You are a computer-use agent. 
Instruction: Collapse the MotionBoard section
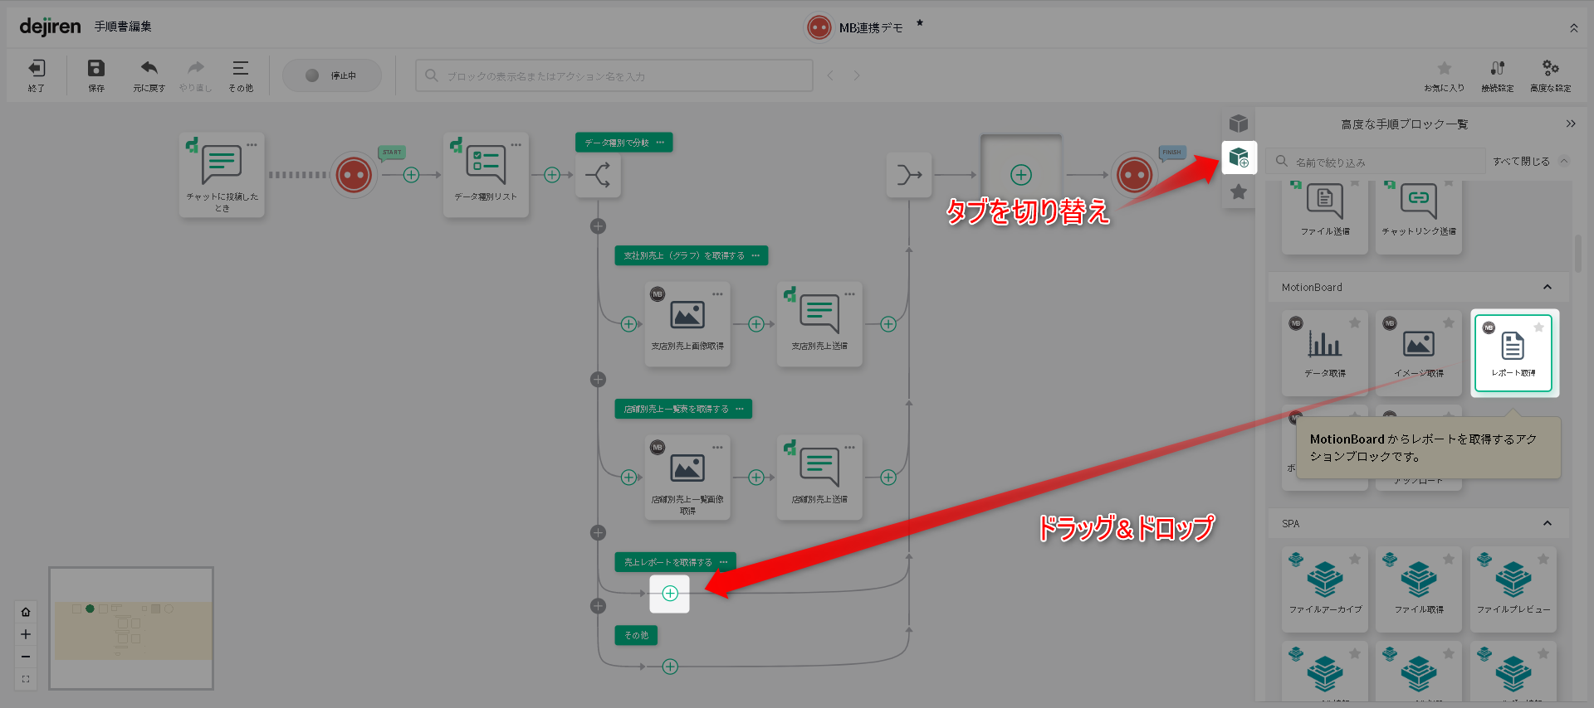point(1548,287)
